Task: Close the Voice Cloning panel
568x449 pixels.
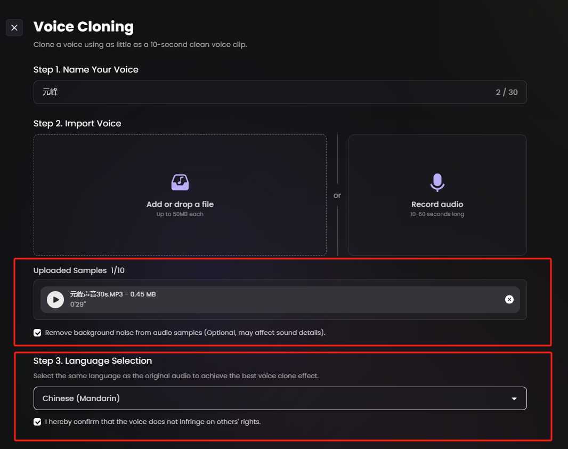Action: click(x=14, y=28)
